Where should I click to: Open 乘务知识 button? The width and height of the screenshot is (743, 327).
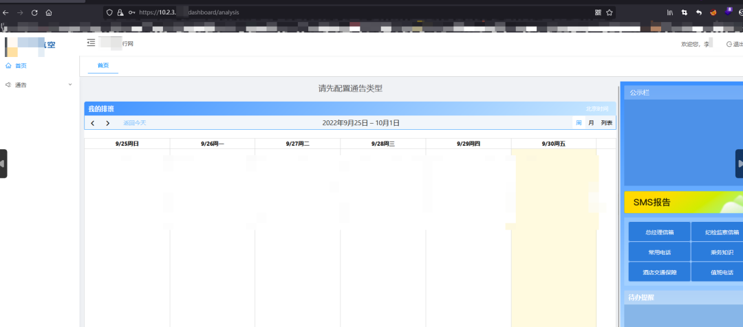tap(718, 251)
